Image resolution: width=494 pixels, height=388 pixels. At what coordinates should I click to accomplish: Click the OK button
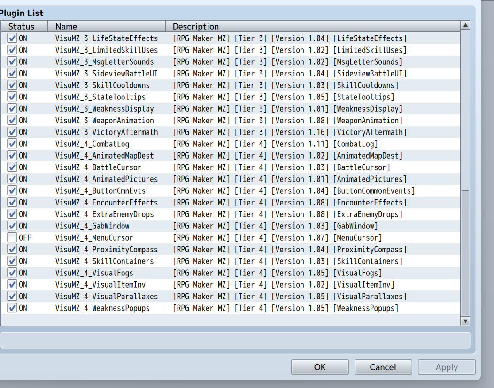(320, 367)
